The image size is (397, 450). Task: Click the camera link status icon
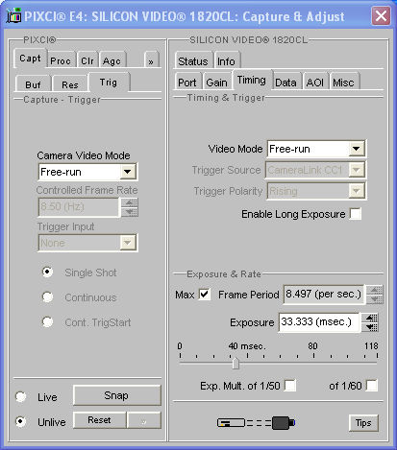pos(256,423)
